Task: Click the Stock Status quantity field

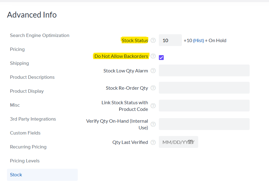Action: [x=170, y=40]
